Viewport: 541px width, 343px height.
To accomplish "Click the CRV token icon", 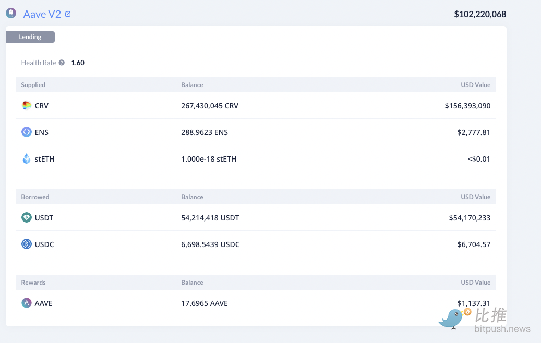I will pos(27,106).
